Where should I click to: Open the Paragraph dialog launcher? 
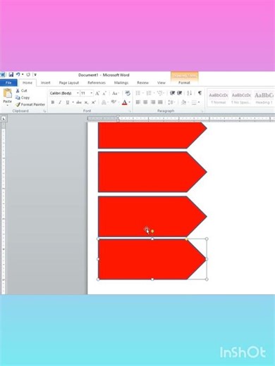(202, 111)
